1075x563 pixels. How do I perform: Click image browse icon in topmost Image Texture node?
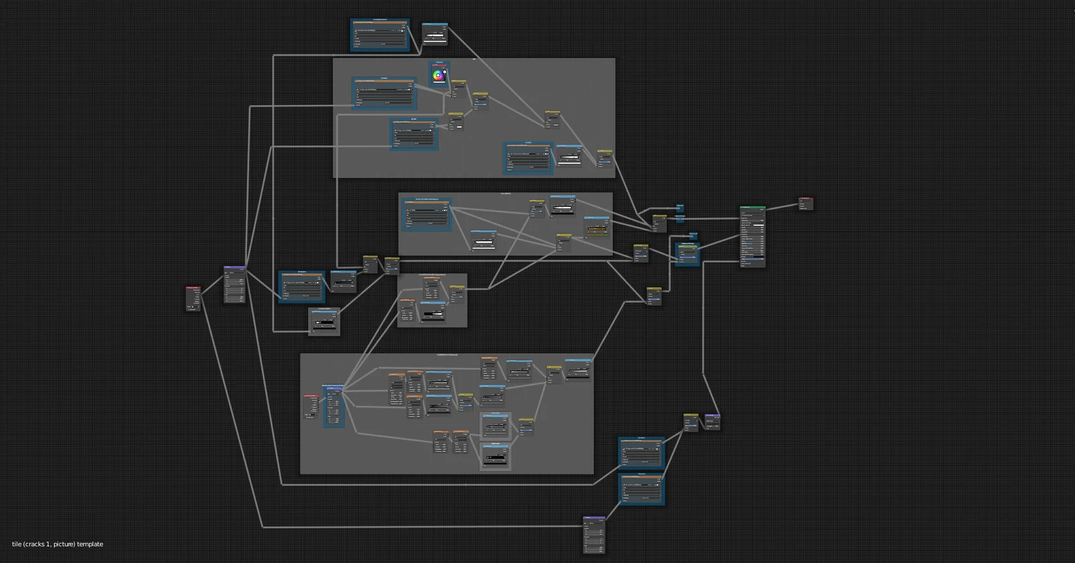tap(355, 30)
